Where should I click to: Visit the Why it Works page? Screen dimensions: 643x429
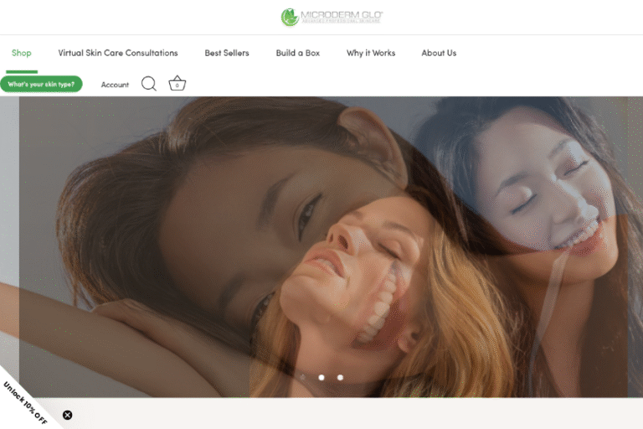[371, 53]
